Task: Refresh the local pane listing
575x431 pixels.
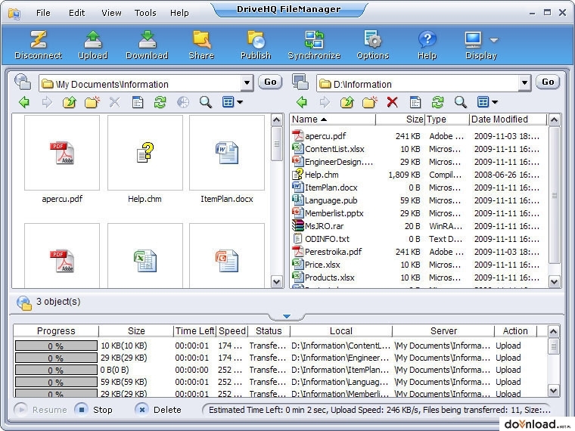Action: (x=437, y=102)
